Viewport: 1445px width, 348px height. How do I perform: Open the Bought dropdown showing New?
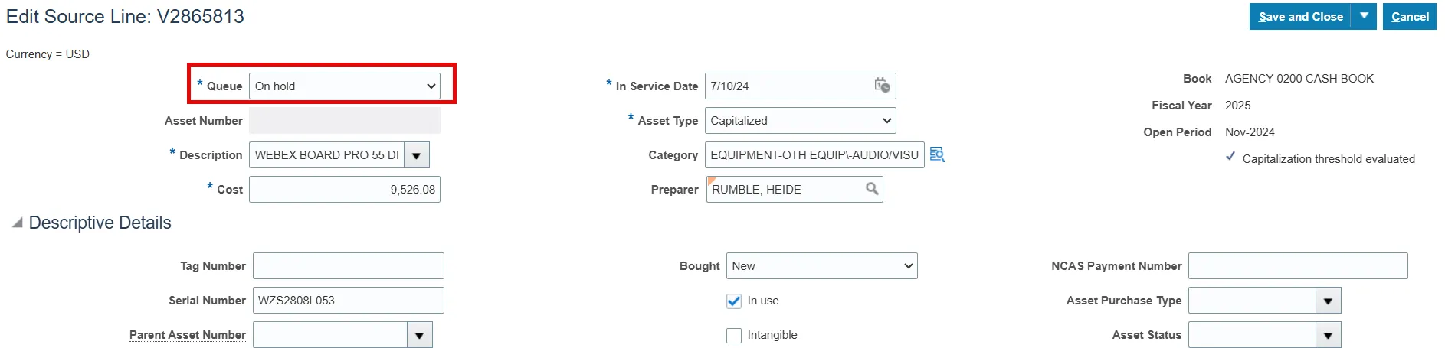(x=821, y=266)
